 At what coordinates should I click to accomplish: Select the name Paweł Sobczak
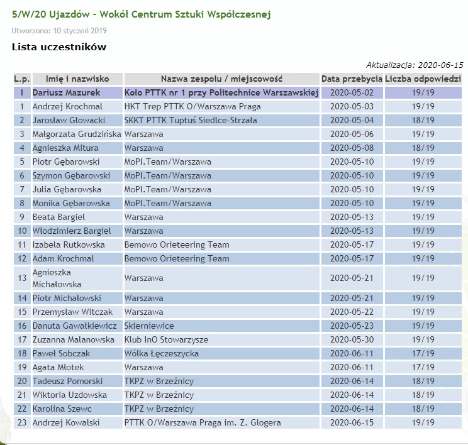pos(61,353)
